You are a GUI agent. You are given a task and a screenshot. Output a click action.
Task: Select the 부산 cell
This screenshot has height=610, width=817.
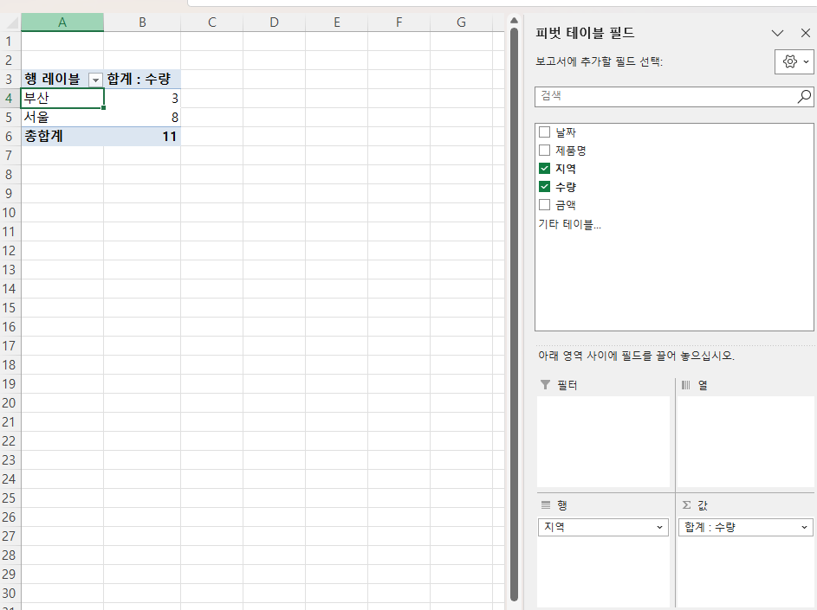62,99
